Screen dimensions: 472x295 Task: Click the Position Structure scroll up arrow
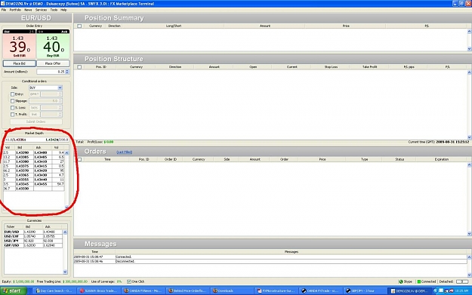point(469,72)
